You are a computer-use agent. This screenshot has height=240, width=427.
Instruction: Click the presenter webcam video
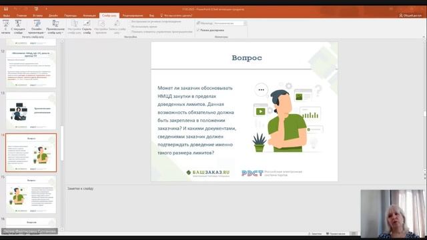(x=393, y=214)
